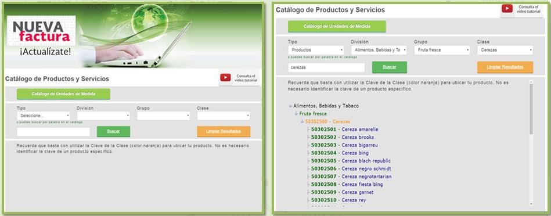The image size is (551, 216).
Task: Open the División dropdown with Alimentos, Bebidas
Action: point(379,50)
